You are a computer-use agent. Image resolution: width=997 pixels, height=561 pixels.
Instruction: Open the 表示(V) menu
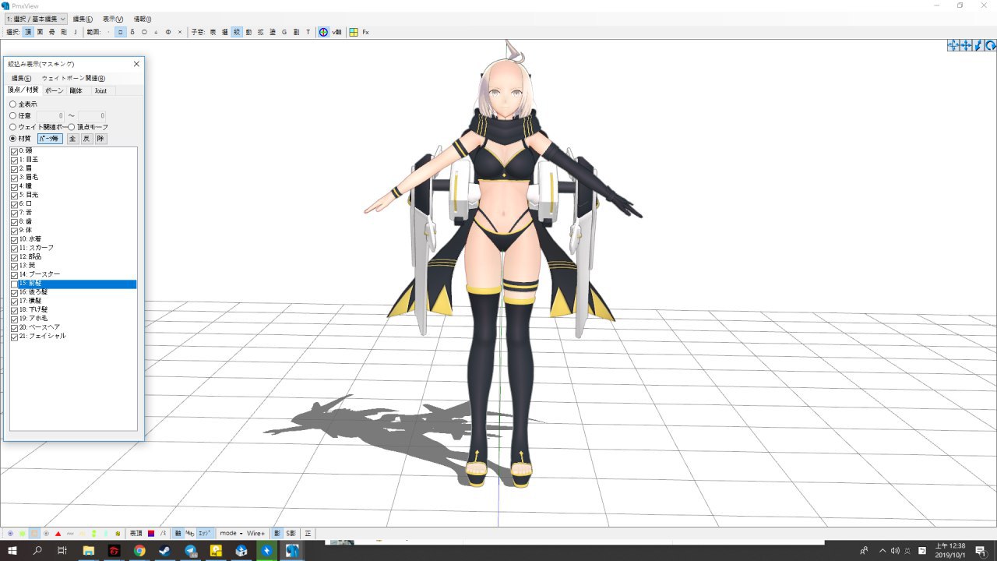[x=113, y=19]
